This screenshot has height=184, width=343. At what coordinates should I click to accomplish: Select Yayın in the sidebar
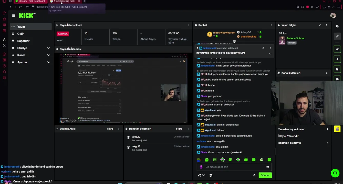tap(31, 27)
